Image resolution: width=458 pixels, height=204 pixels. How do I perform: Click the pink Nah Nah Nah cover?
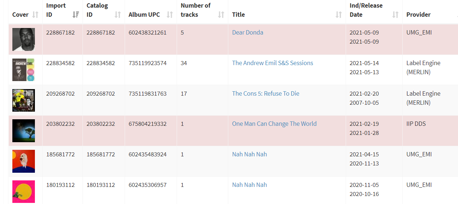24,191
